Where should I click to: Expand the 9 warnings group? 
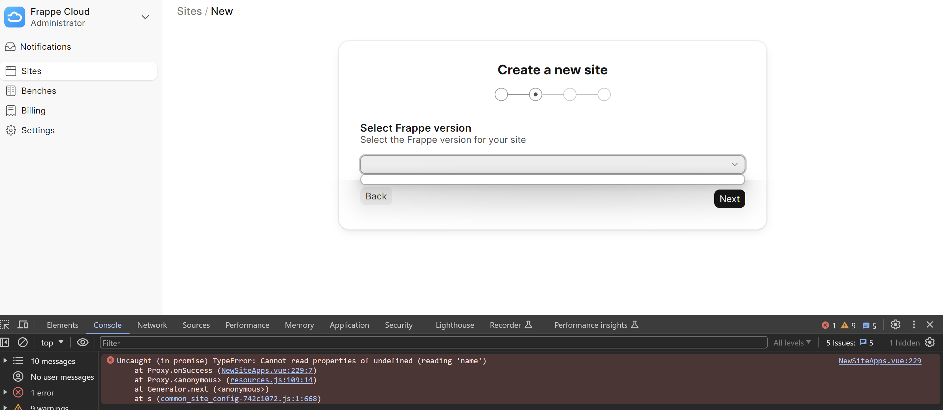(x=5, y=407)
